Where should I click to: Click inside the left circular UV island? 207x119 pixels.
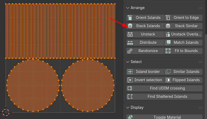33,85
